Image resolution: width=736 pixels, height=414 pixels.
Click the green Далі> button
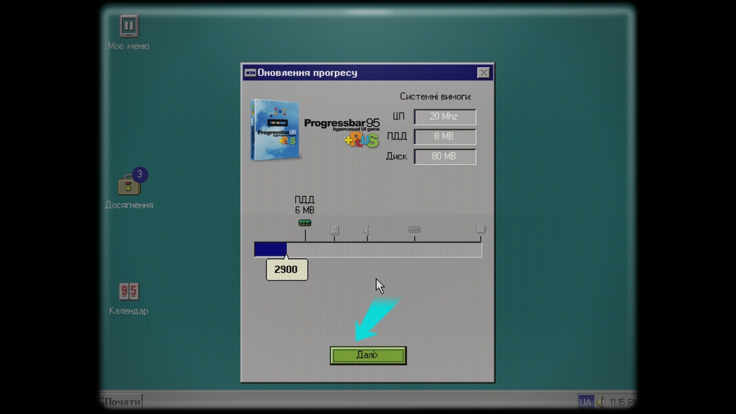pyautogui.click(x=368, y=355)
